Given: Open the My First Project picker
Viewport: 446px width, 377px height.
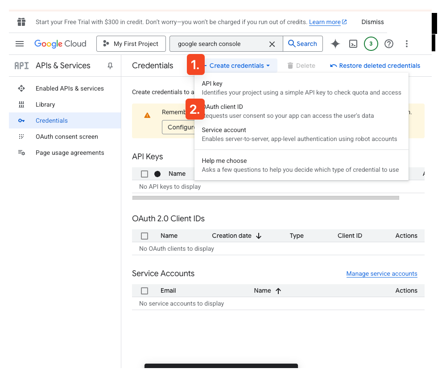Looking at the screenshot, I should coord(131,44).
